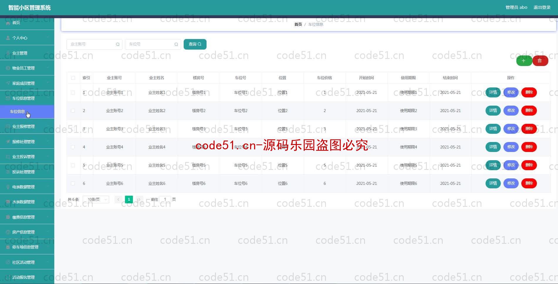Expand the 房产信息管理 menu arrow
Viewport: 558px width, 284px height.
point(48,232)
